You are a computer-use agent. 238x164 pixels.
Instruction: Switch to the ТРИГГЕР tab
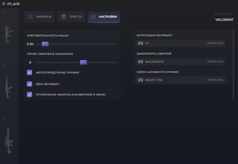point(71,17)
